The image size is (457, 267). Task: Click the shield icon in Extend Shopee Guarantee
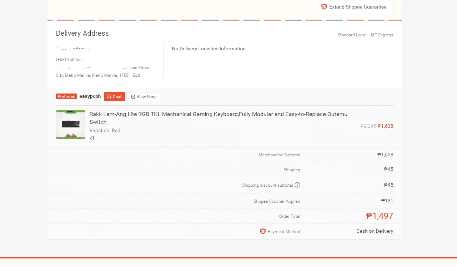click(x=324, y=7)
